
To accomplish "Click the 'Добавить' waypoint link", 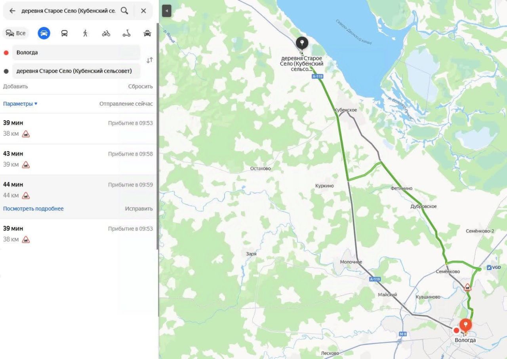I will [x=15, y=86].
